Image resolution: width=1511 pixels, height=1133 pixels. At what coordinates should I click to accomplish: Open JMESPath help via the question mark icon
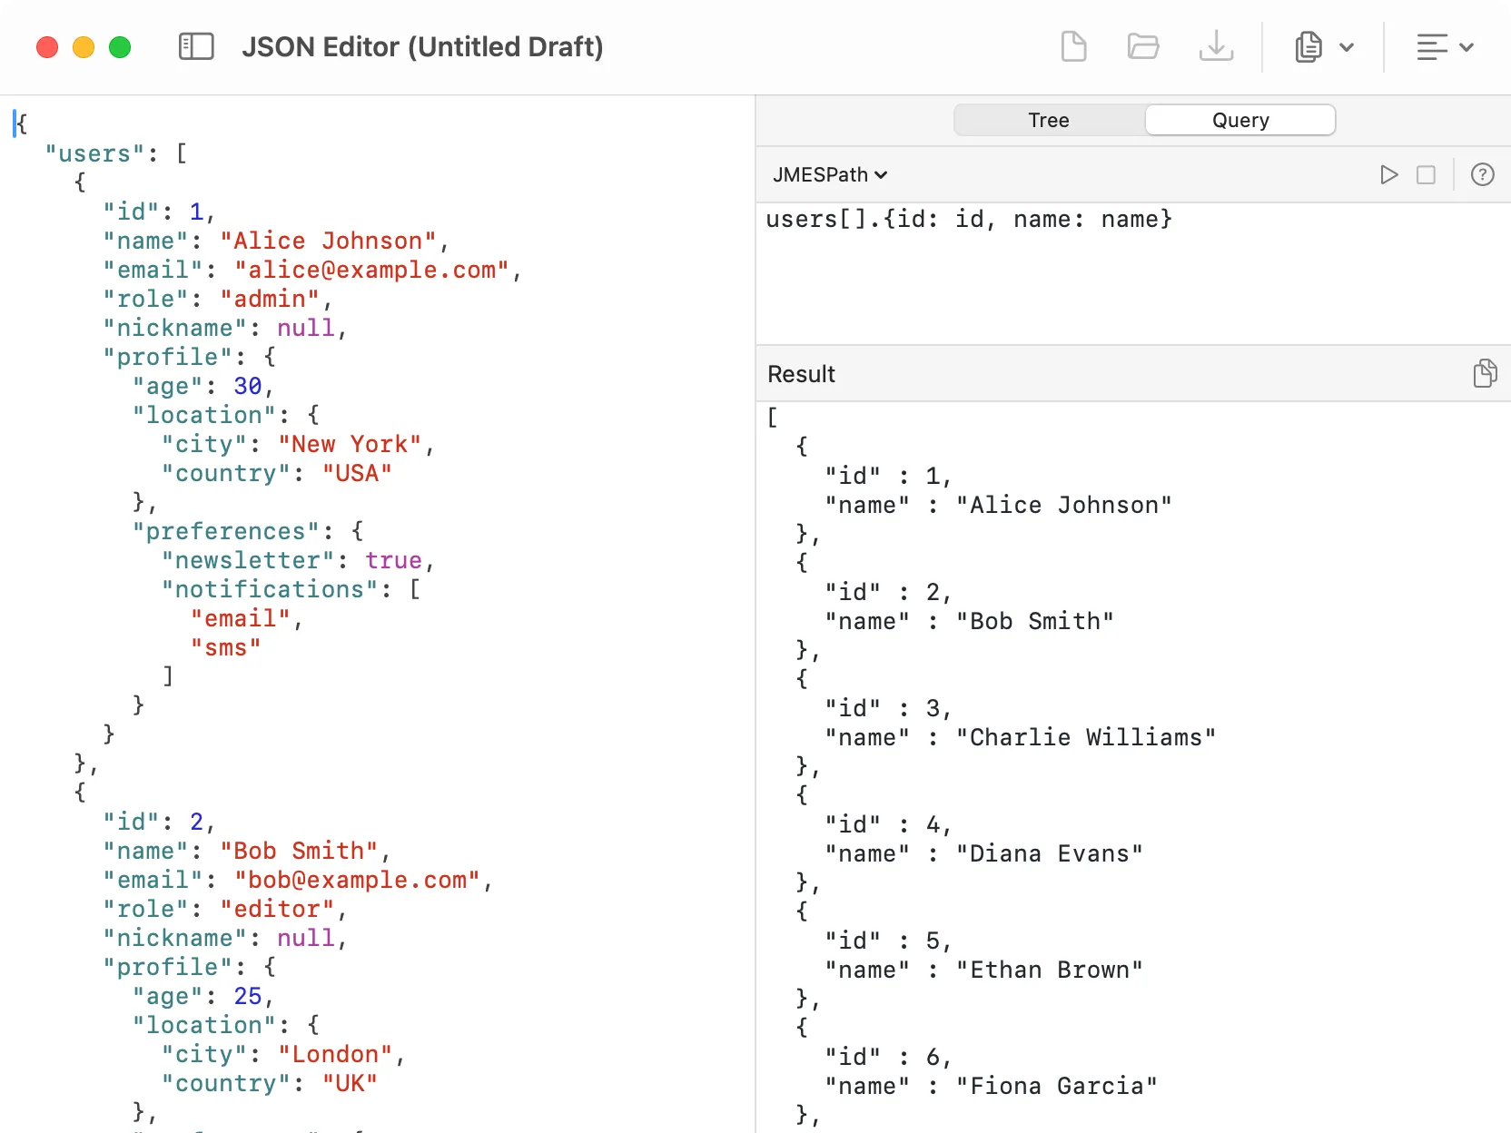point(1483,174)
